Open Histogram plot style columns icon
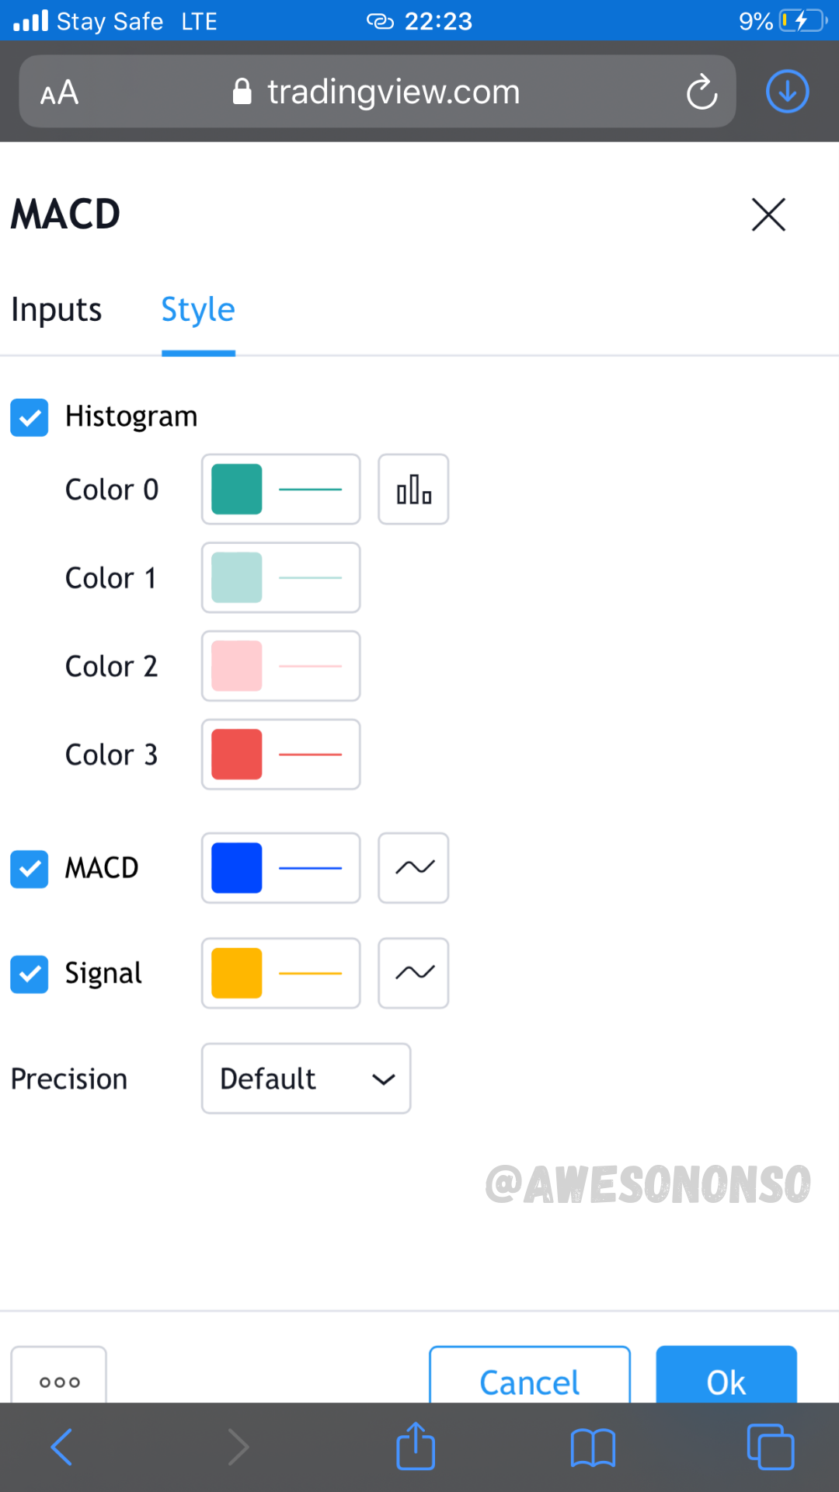 (x=413, y=490)
